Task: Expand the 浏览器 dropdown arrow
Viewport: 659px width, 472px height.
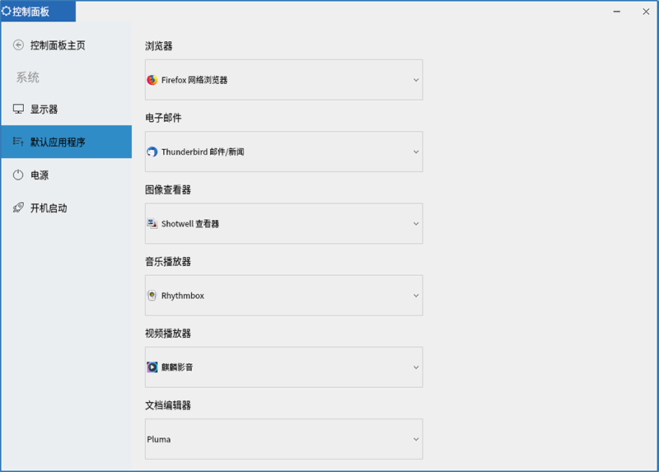Action: coord(416,80)
